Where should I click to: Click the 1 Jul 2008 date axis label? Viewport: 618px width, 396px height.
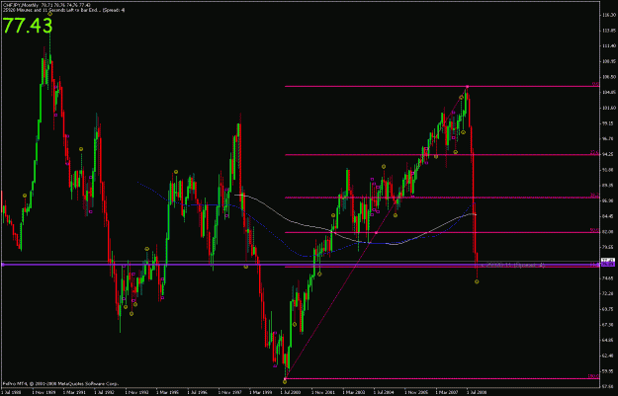point(476,392)
